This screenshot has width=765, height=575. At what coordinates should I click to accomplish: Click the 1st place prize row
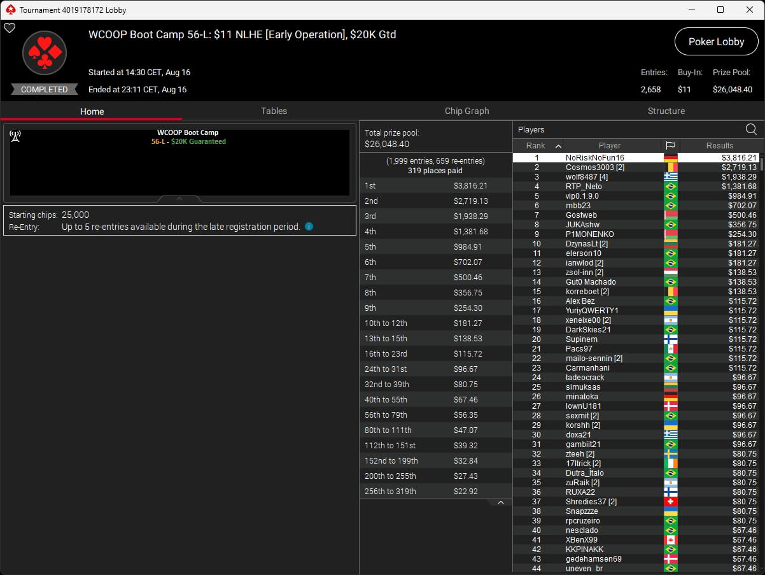(x=436, y=185)
